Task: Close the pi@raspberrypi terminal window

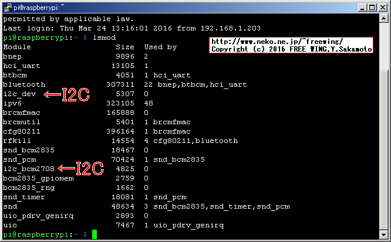Action: point(383,8)
